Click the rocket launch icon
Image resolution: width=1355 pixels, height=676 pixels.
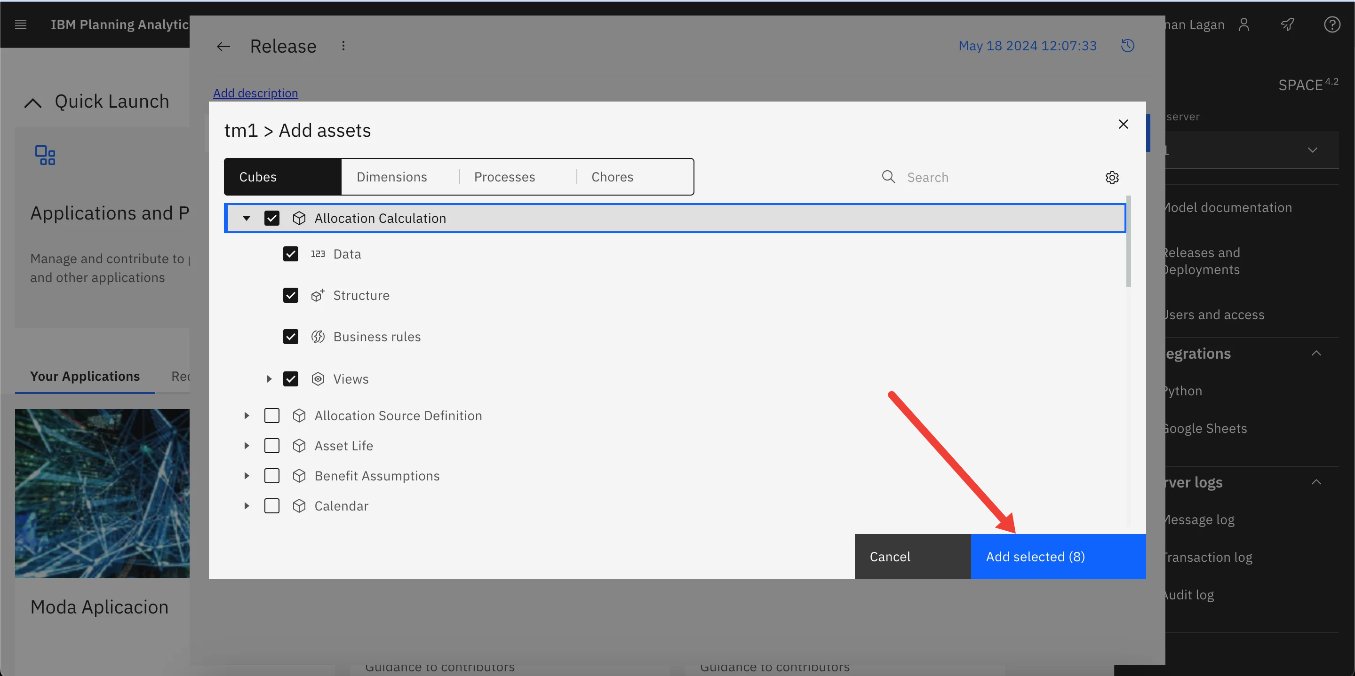pos(1288,24)
